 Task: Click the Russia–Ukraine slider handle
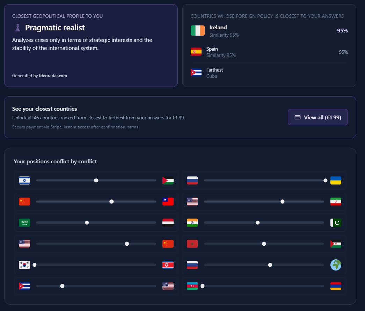coord(326,180)
